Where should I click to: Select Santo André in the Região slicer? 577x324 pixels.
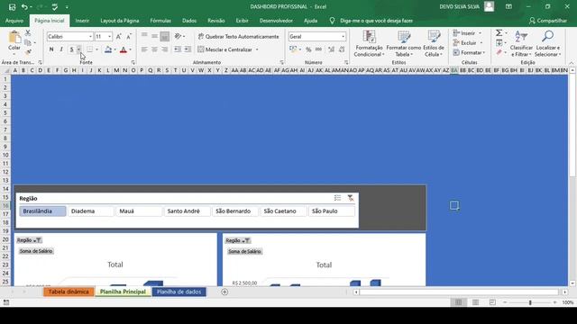tap(187, 211)
